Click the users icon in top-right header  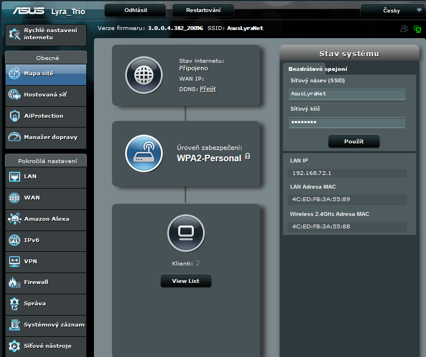pyautogui.click(x=404, y=28)
